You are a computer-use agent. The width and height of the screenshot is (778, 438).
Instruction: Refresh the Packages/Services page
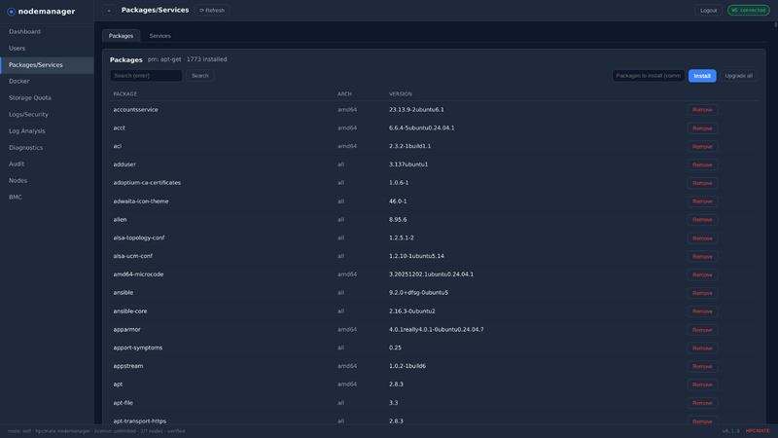point(212,11)
